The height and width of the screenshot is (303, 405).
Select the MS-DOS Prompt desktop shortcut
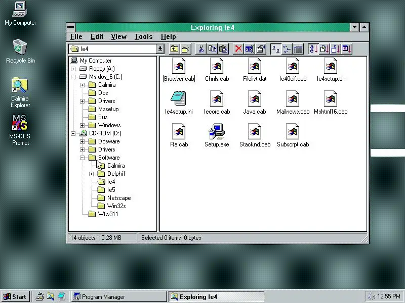20,130
